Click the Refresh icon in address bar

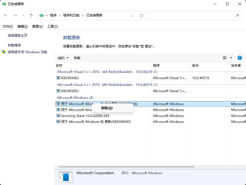[141, 16]
